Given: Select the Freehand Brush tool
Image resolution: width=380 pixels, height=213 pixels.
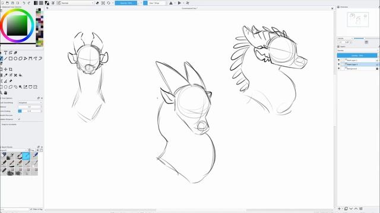Looking at the screenshot, I should click(1, 59).
